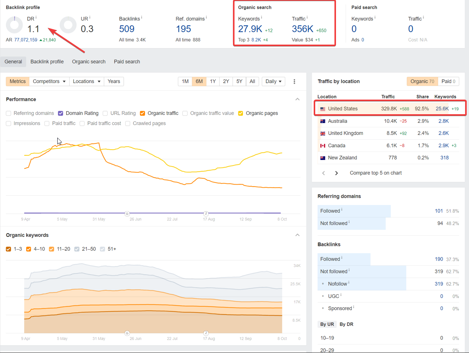
Task: Open the 509 backlinks count link
Action: point(127,29)
